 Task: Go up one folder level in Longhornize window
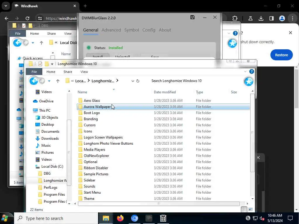(58, 81)
